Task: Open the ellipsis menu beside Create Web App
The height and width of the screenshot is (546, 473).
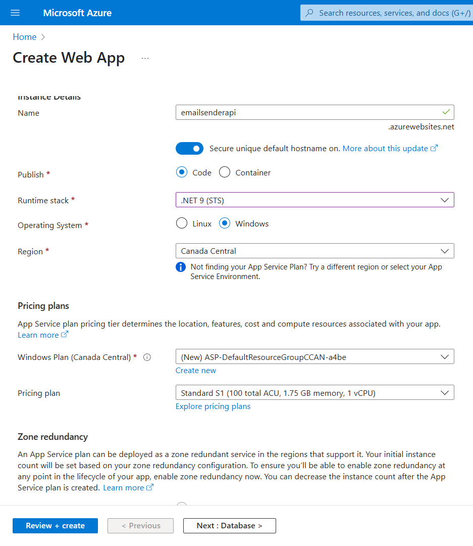Action: tap(145, 58)
